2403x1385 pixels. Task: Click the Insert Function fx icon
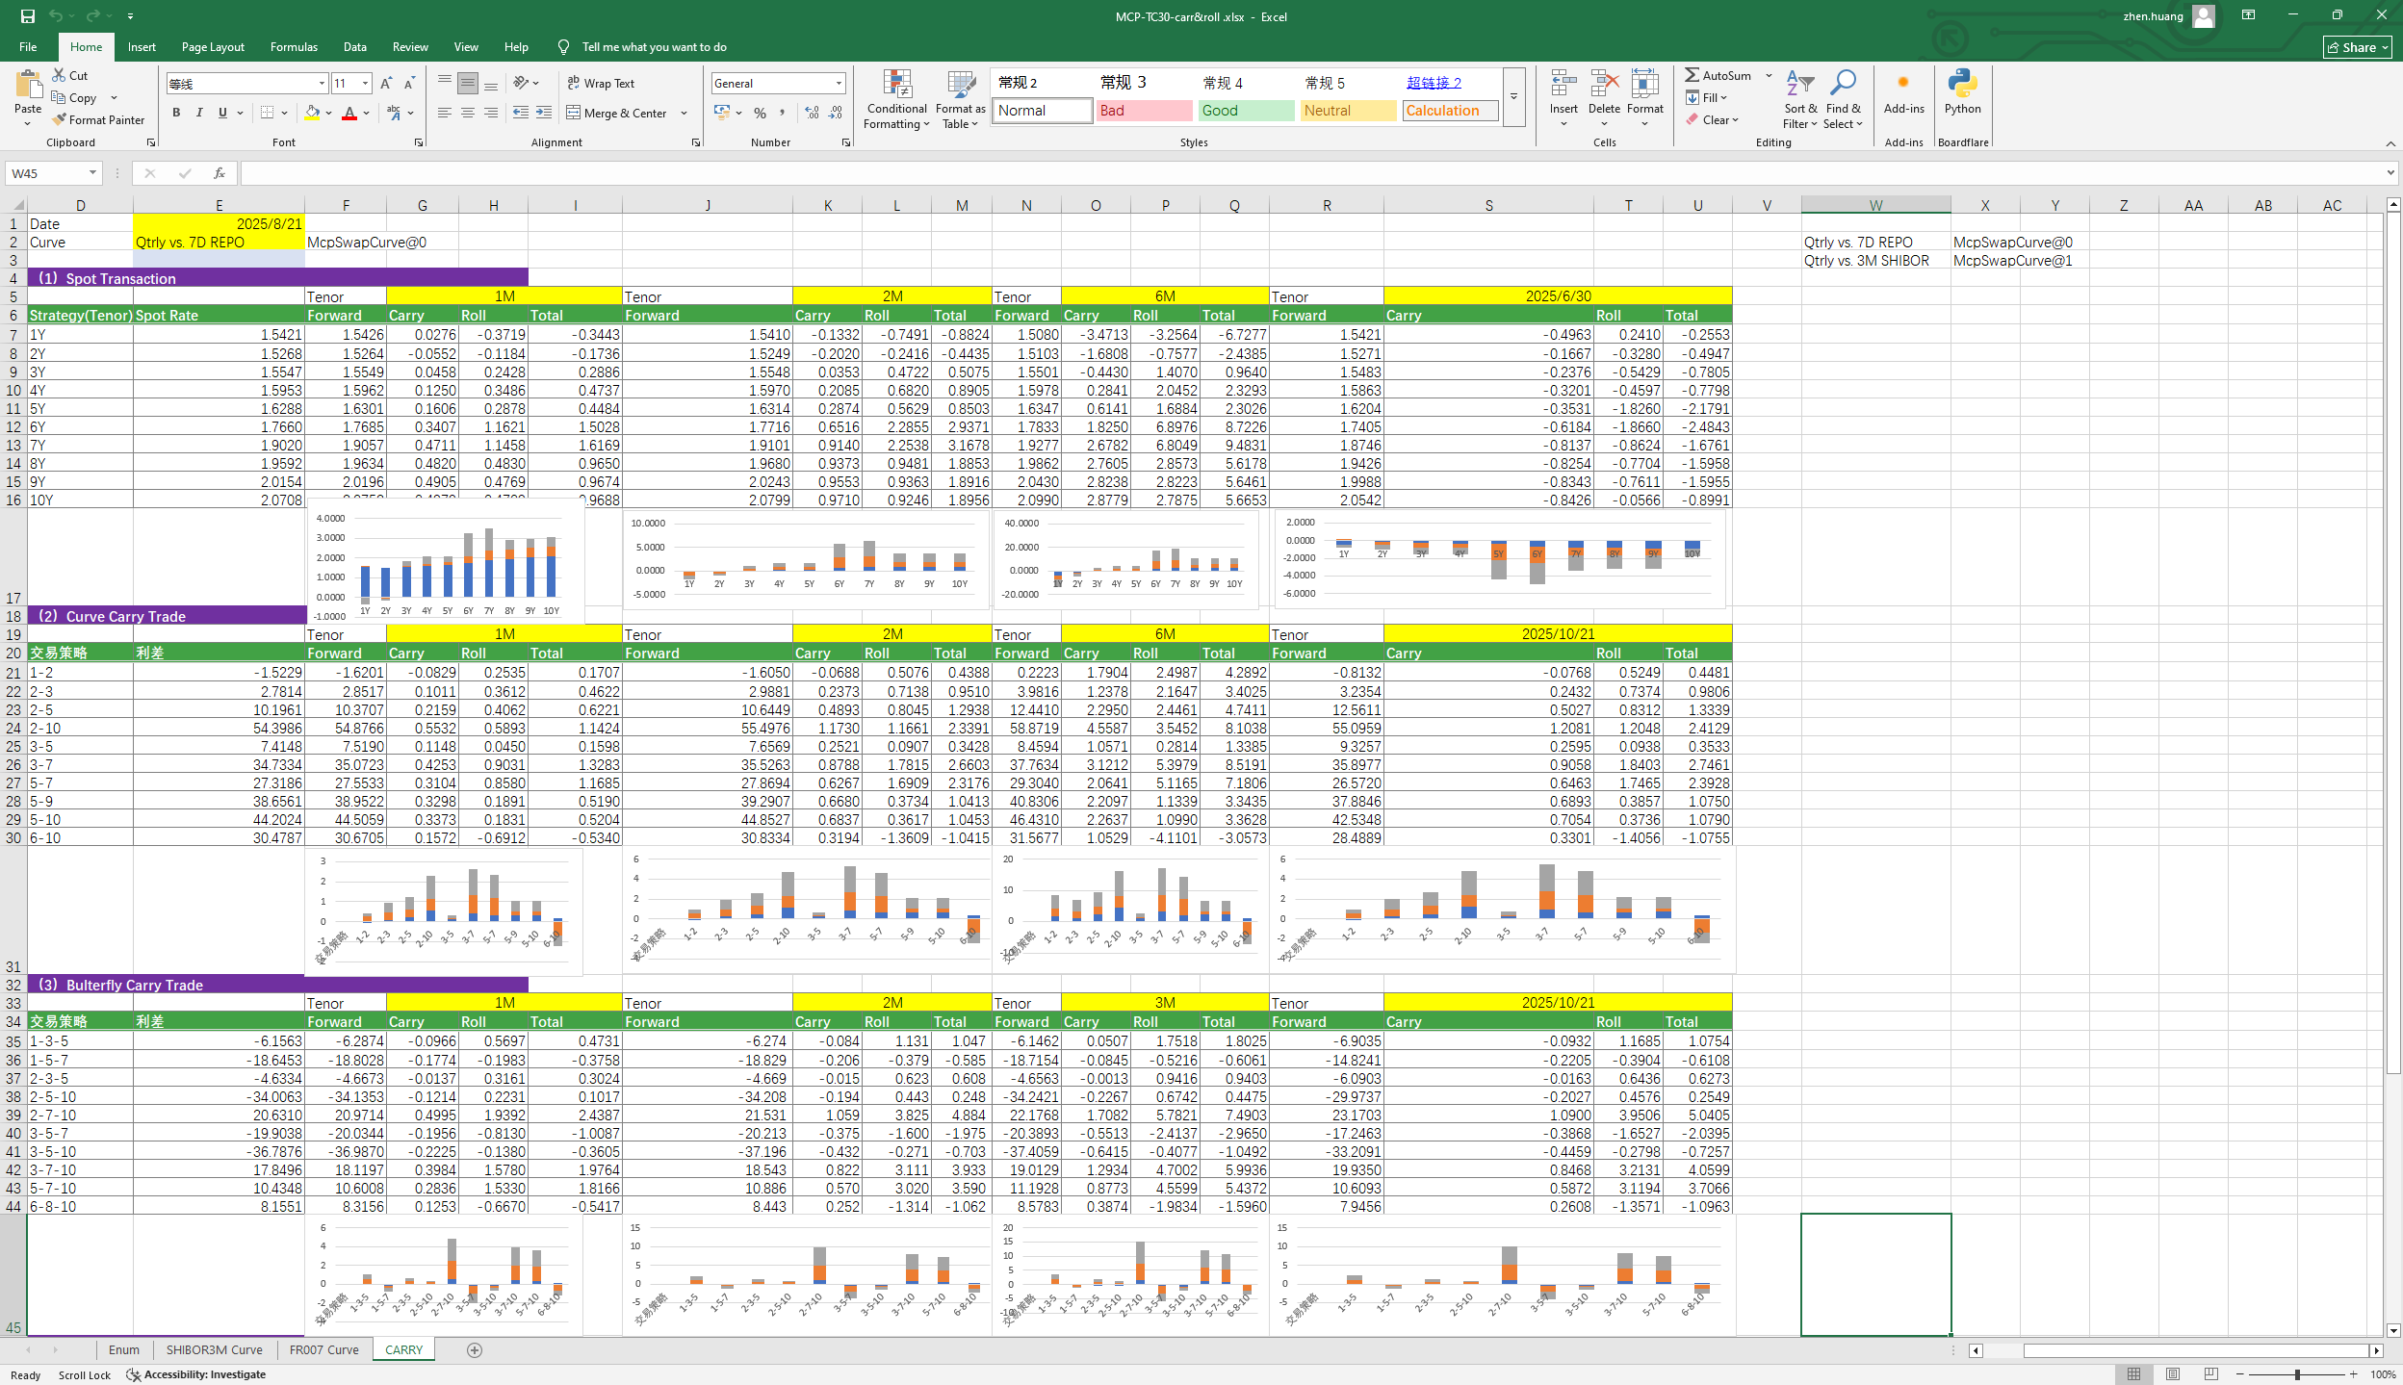tap(220, 173)
